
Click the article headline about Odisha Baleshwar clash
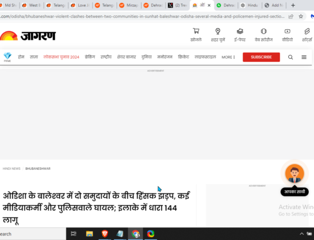coord(96,208)
